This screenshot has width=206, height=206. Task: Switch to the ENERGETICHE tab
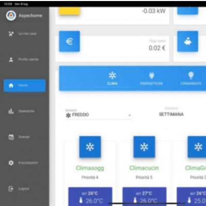(151, 79)
